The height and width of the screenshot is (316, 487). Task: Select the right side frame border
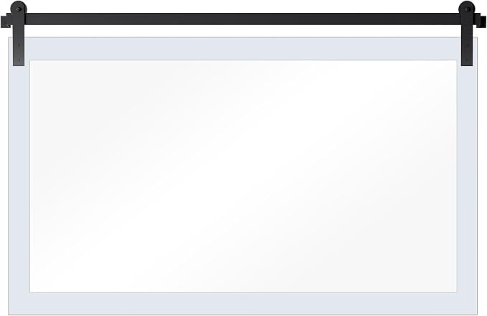(467, 176)
